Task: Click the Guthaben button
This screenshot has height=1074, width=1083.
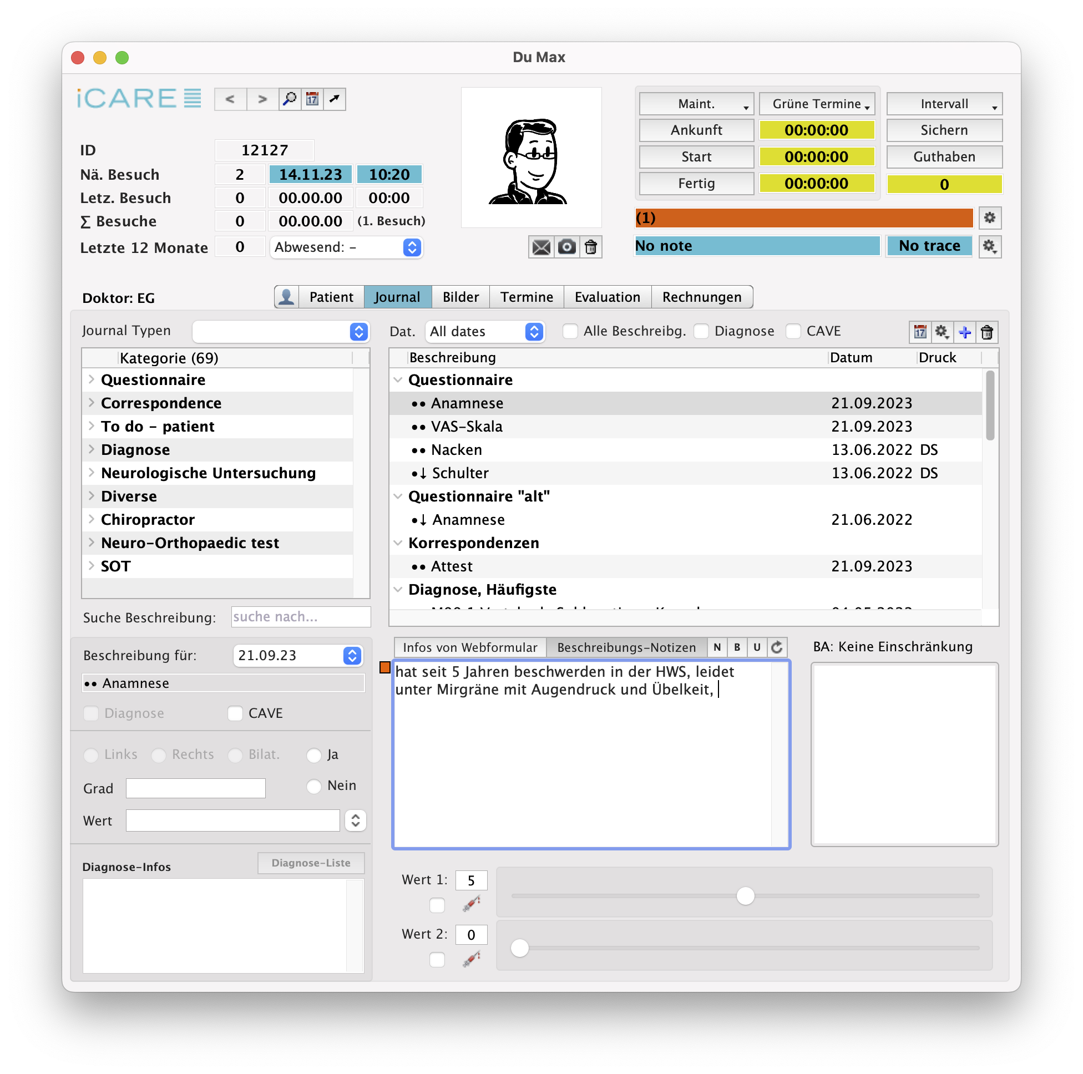Action: click(944, 157)
